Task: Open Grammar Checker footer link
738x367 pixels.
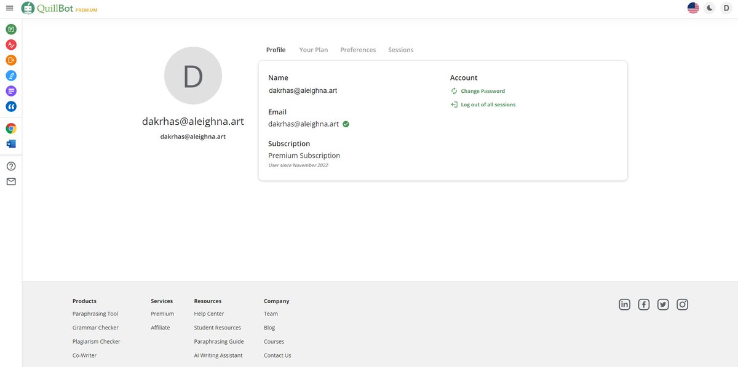Action: (95, 328)
